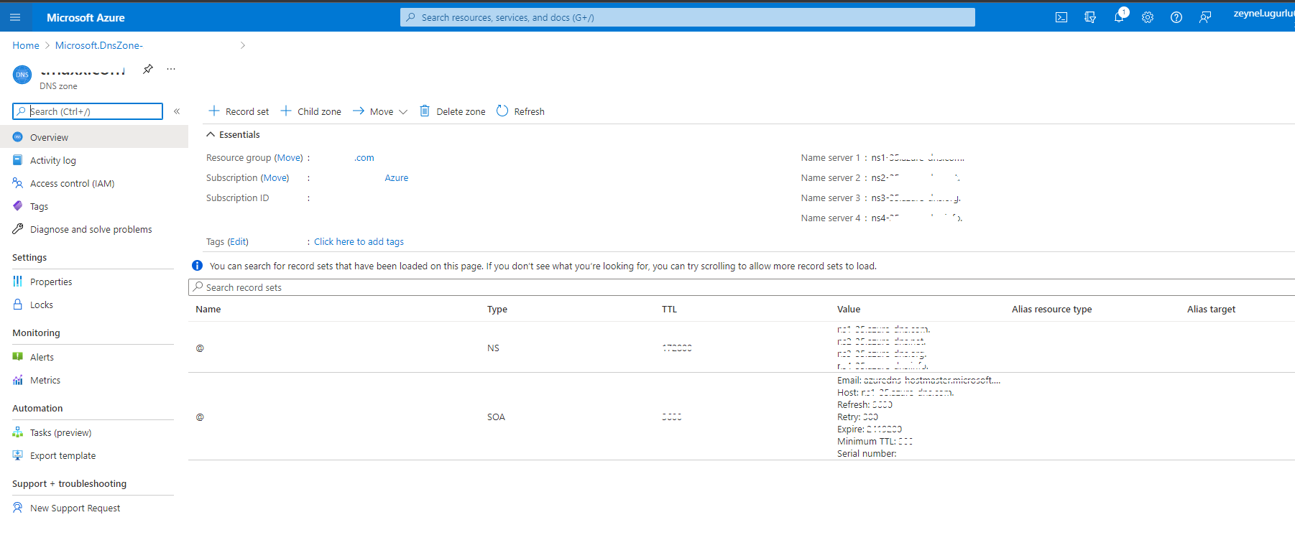Click the info icon in the notice
Screen dimensions: 1295x553
click(197, 266)
